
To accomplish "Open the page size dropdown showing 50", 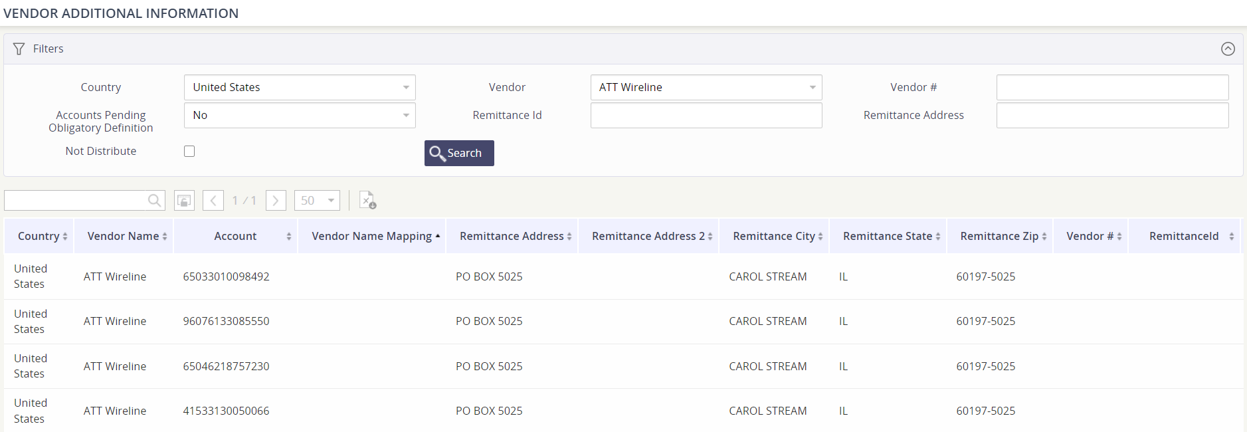I will [317, 200].
